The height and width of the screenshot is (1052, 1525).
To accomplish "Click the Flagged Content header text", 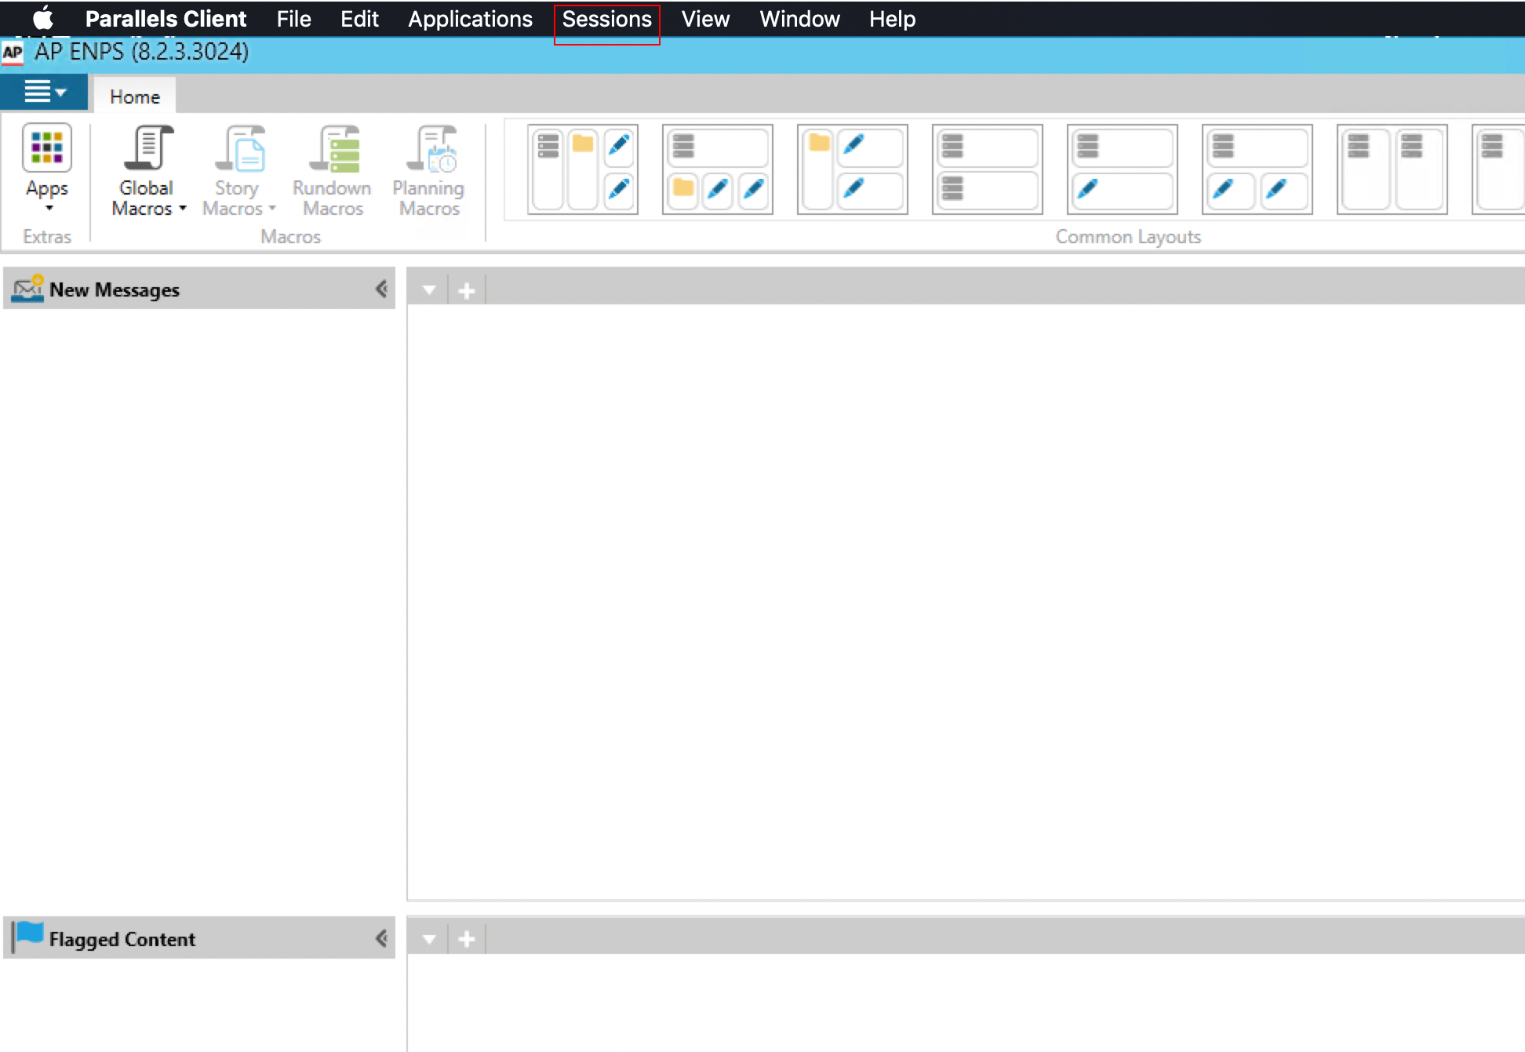I will (122, 939).
